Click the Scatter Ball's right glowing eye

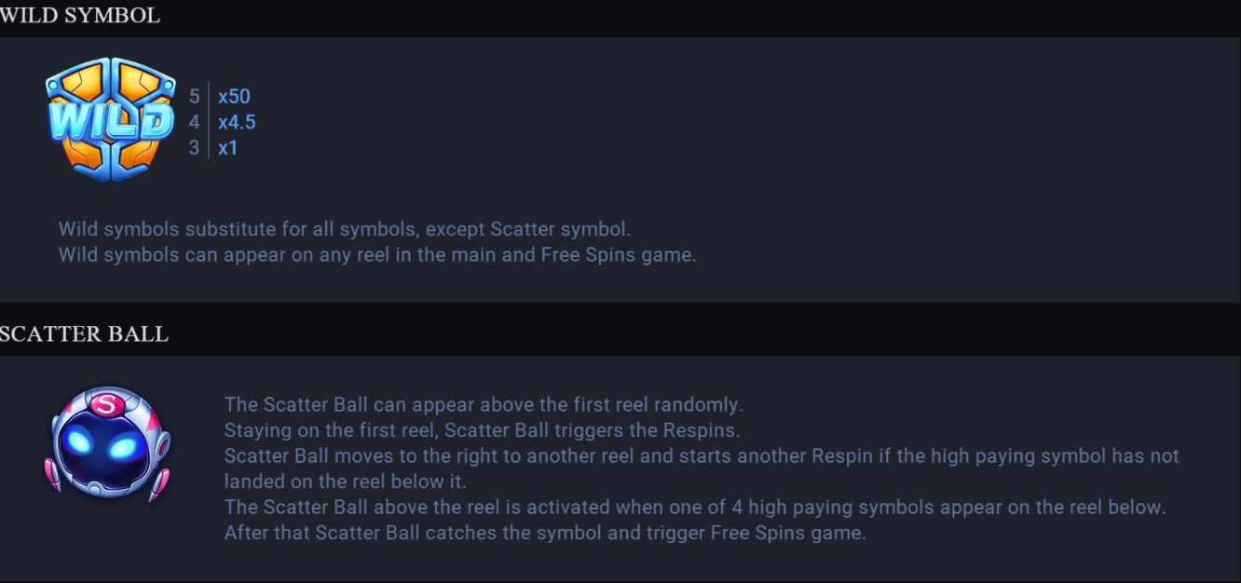point(121,449)
